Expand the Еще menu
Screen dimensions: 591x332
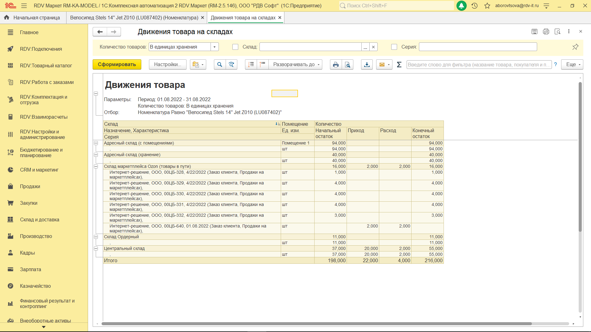tap(572, 65)
